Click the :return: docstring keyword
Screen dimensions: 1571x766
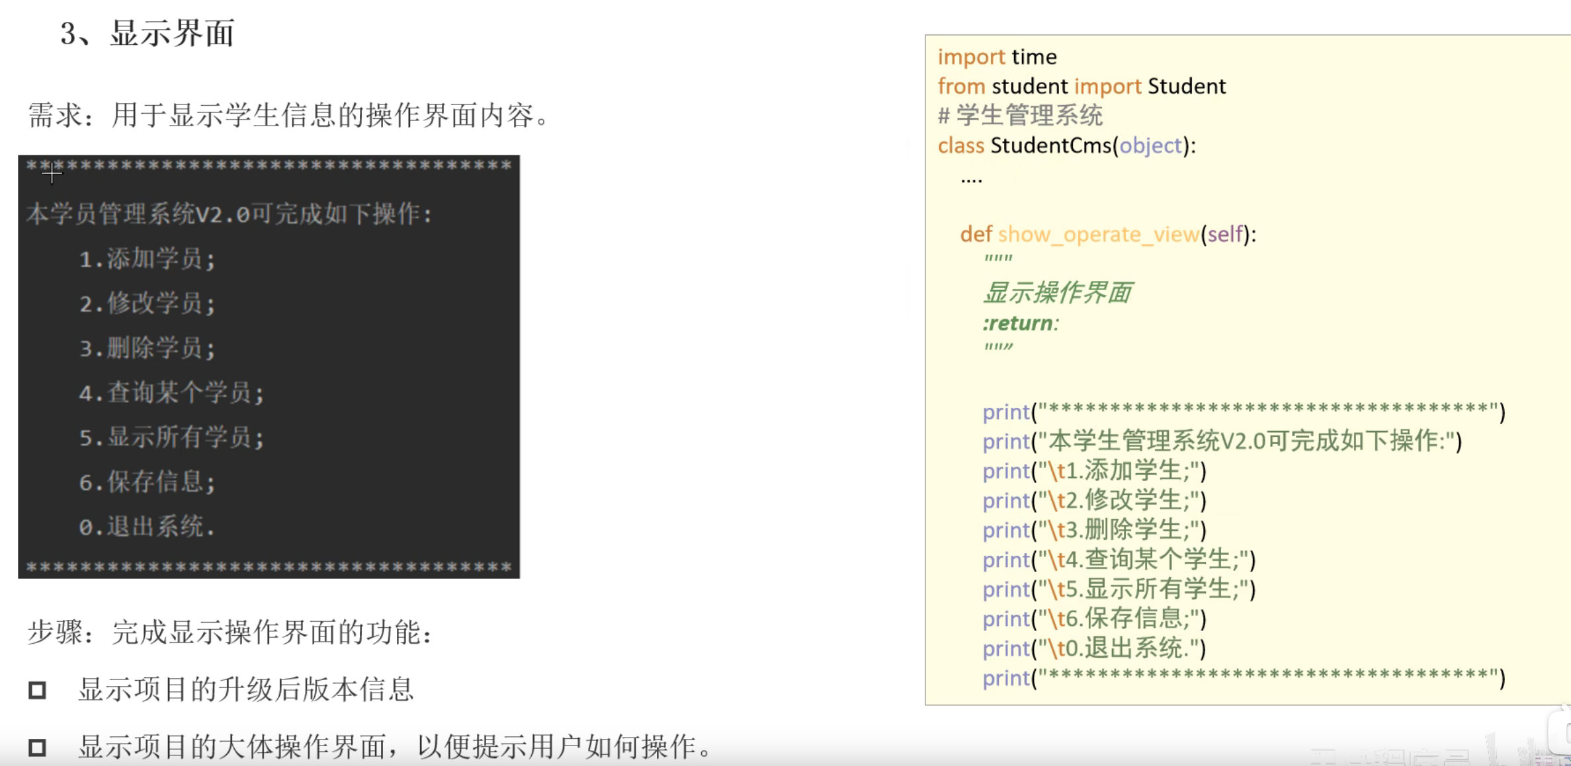(x=1020, y=323)
